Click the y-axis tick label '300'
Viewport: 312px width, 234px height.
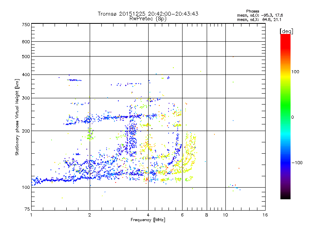[26, 98]
